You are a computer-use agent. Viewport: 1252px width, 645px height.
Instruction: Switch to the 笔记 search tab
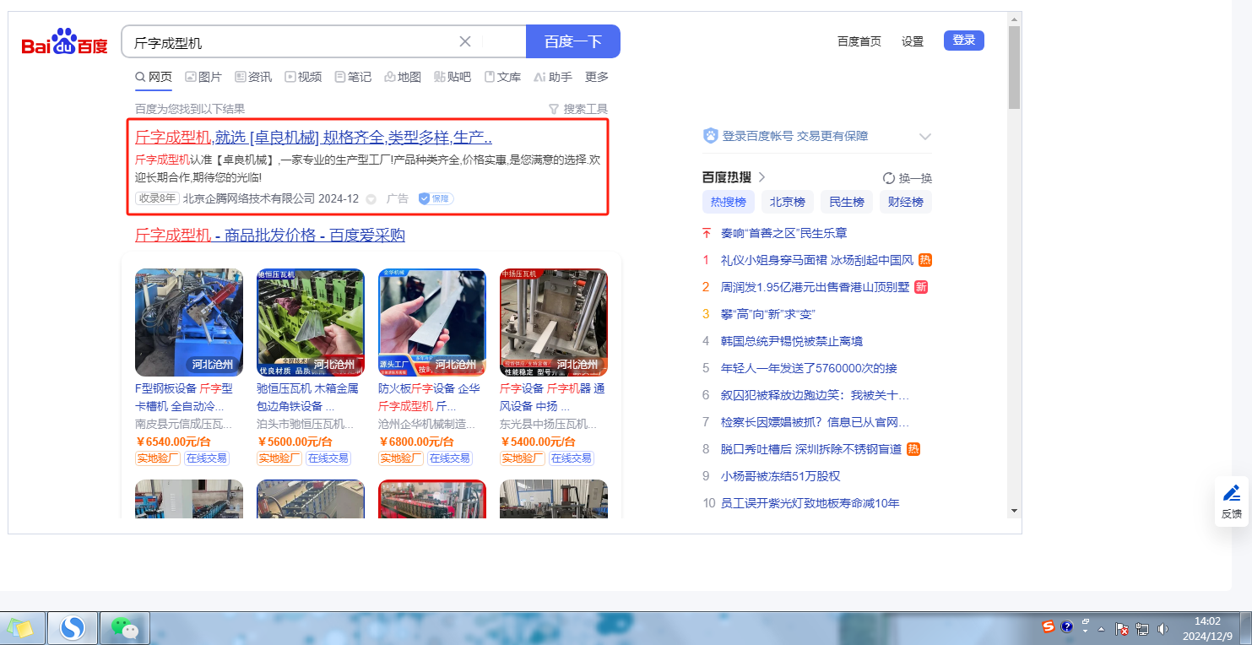click(x=353, y=77)
